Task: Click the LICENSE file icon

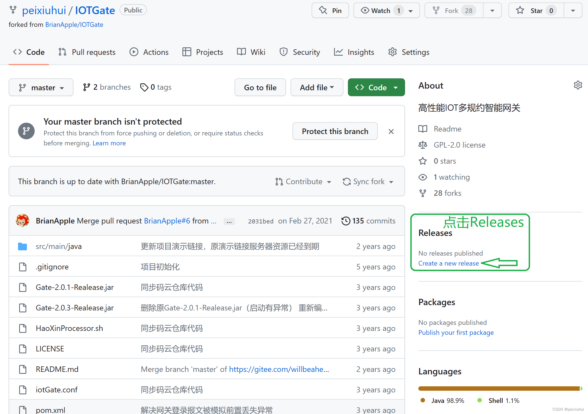Action: tap(22, 349)
